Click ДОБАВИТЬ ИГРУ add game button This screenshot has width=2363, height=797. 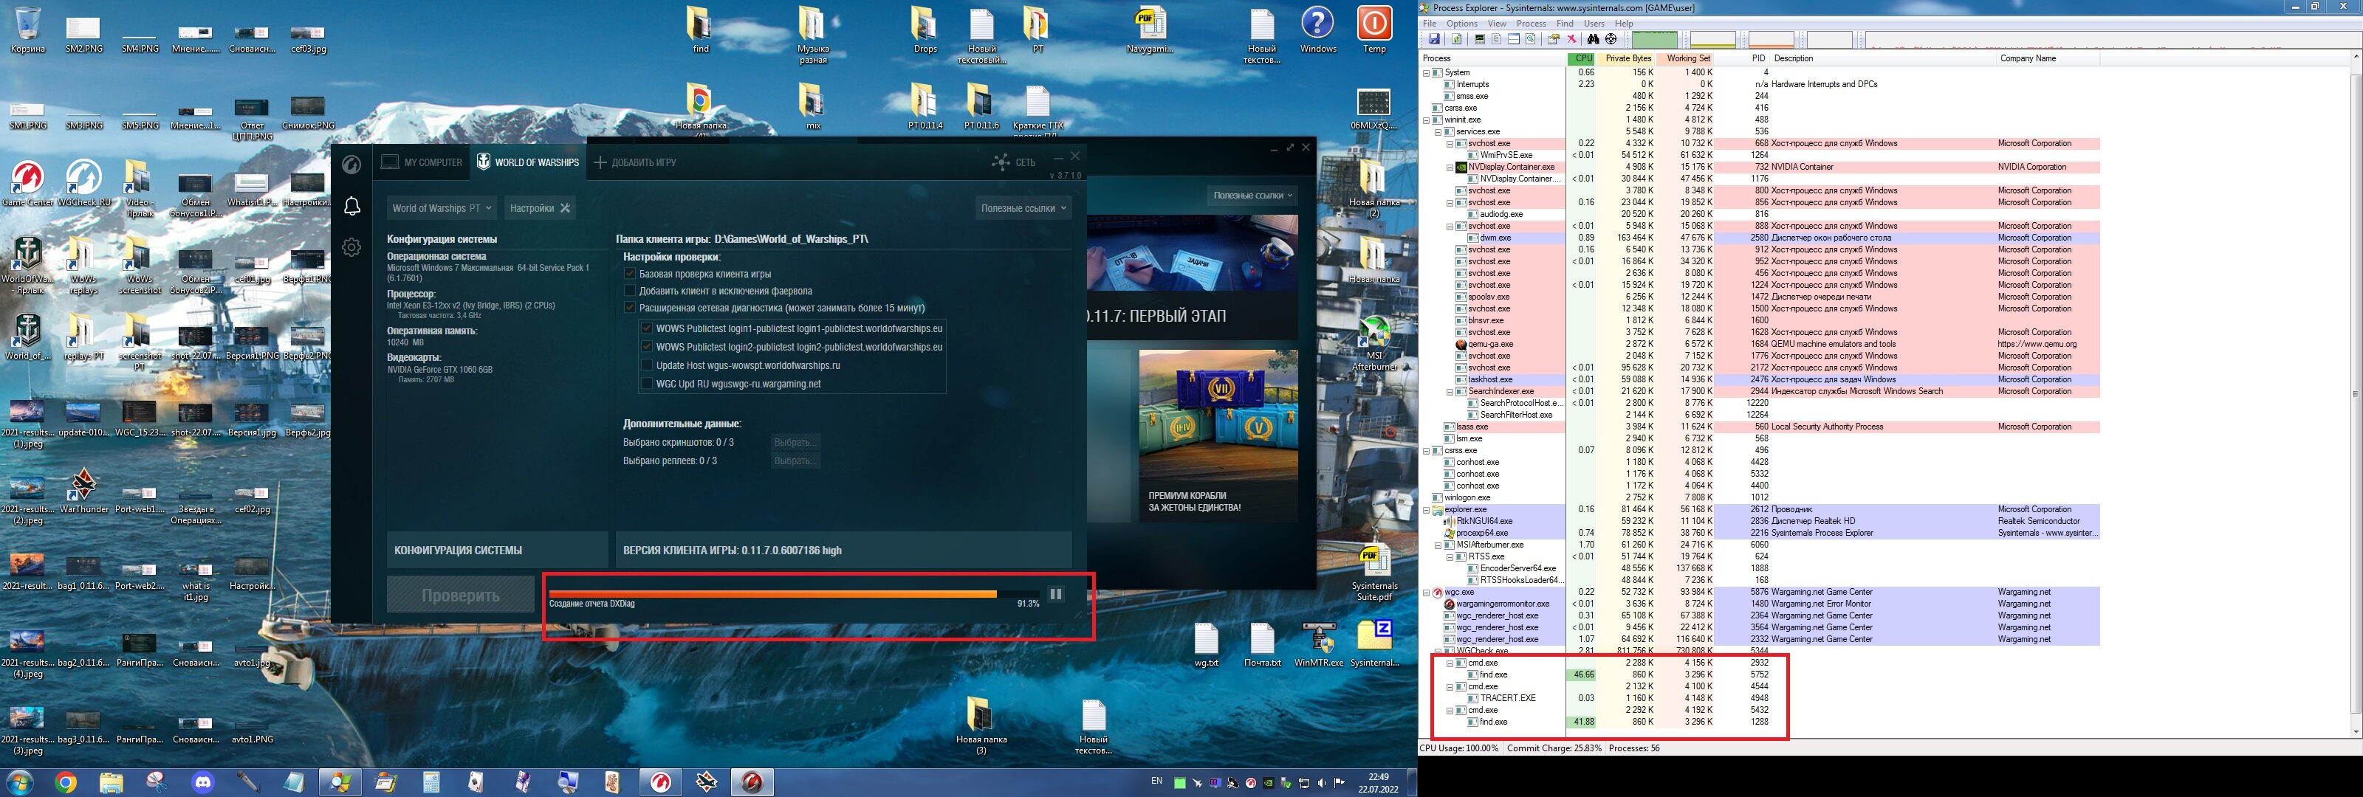(635, 162)
